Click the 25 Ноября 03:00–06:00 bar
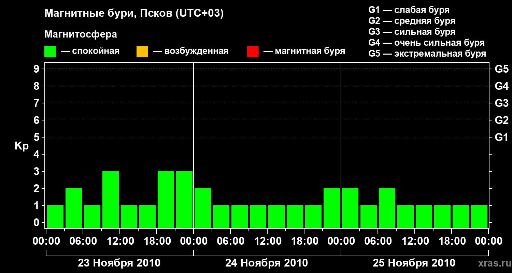 [369, 216]
